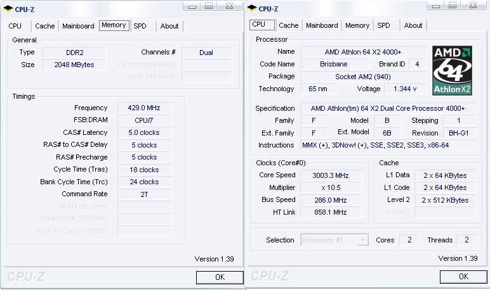Click the BH-G1 revision value

click(459, 133)
